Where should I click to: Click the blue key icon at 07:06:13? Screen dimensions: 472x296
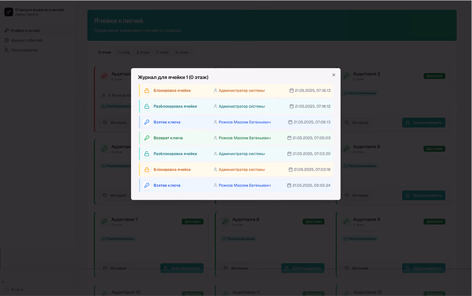click(146, 122)
